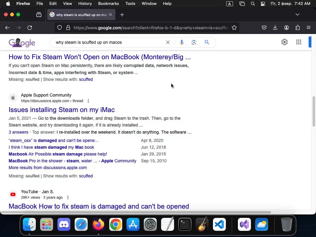This screenshot has height=237, width=316.
Task: Open the Window menu in menu bar
Action: (149, 4)
